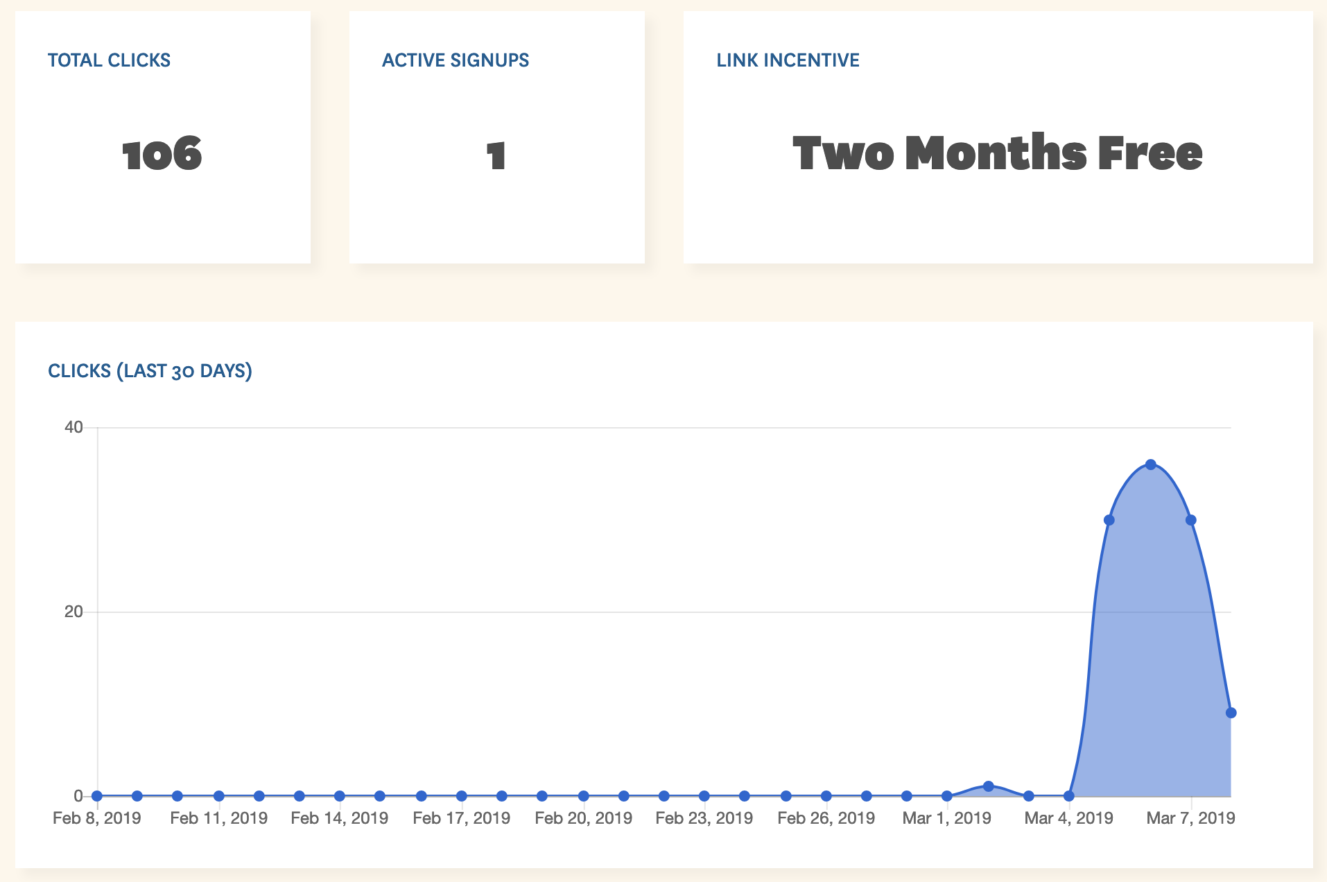Click the 20 y-axis label
The width and height of the screenshot is (1327, 882).
[x=73, y=612]
